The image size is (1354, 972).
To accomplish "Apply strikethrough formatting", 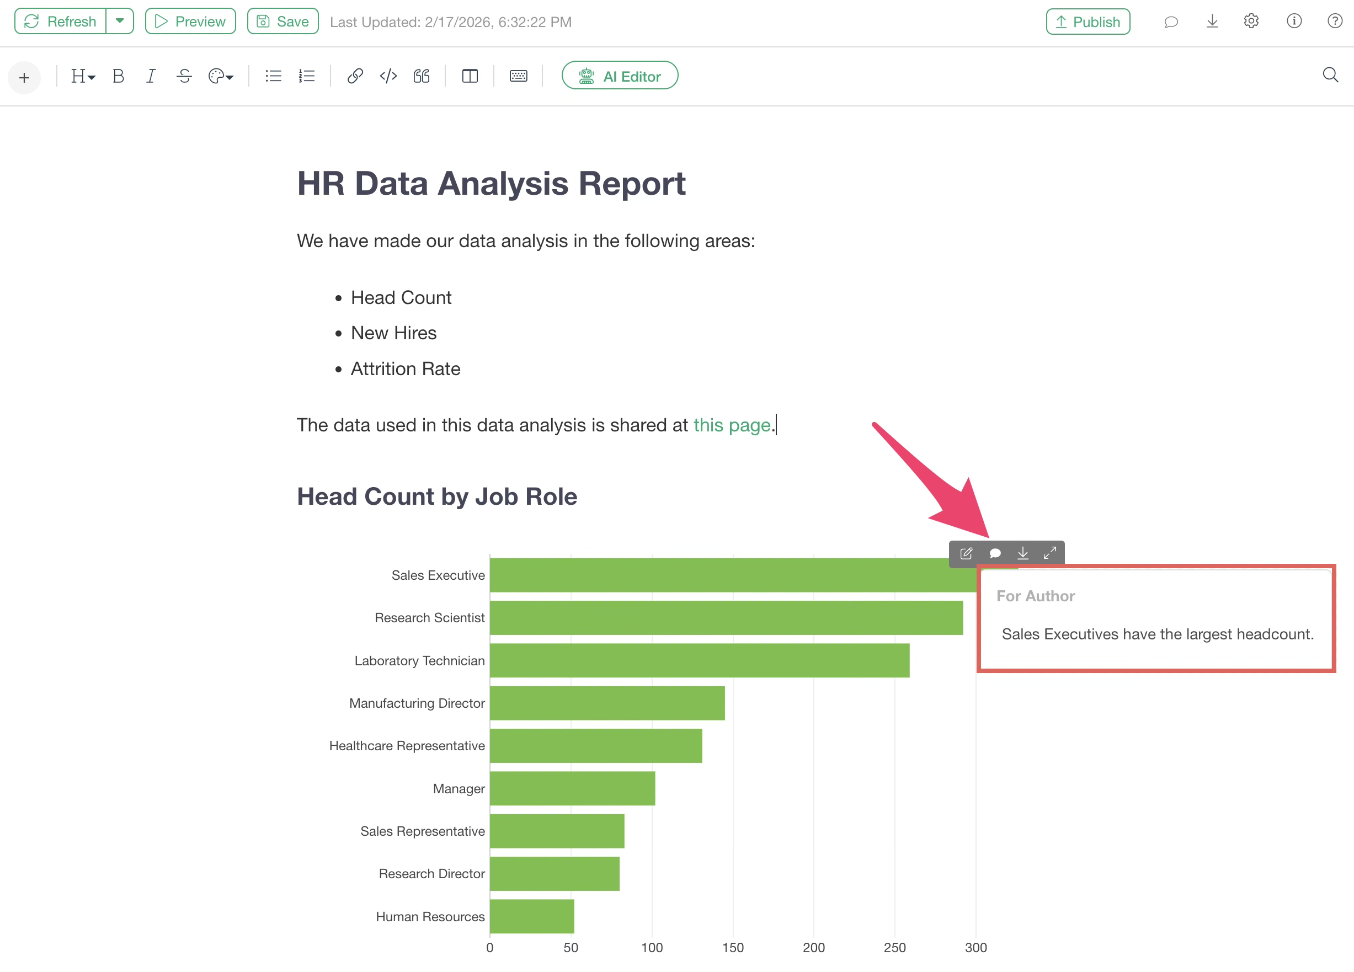I will [184, 76].
